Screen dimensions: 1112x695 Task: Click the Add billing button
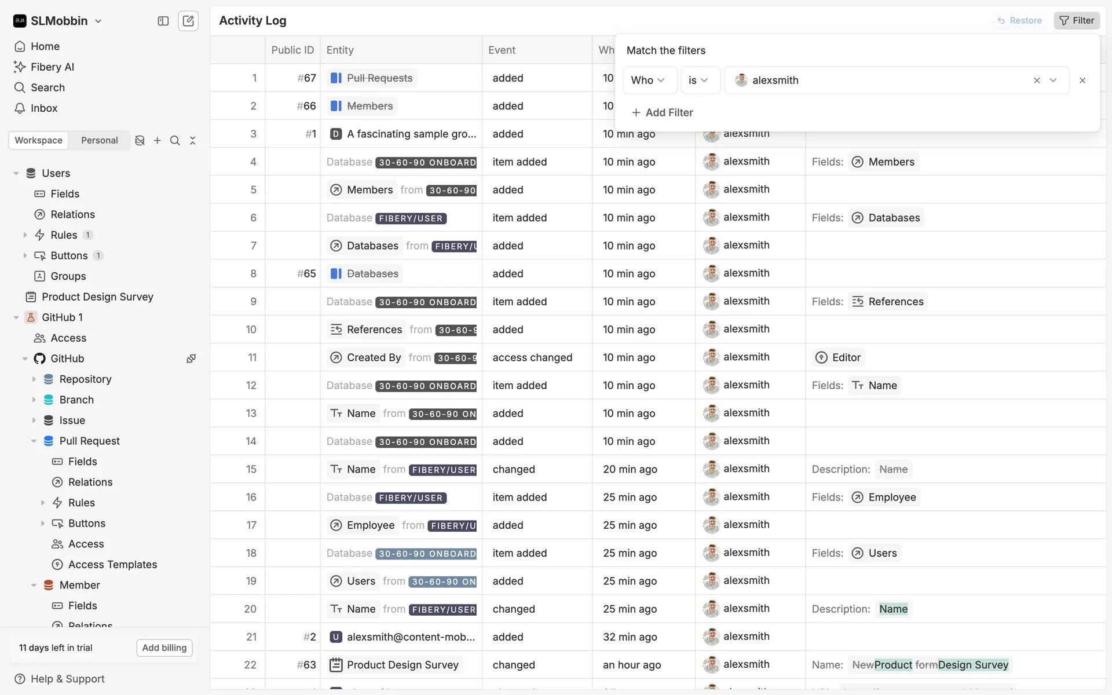click(x=164, y=648)
